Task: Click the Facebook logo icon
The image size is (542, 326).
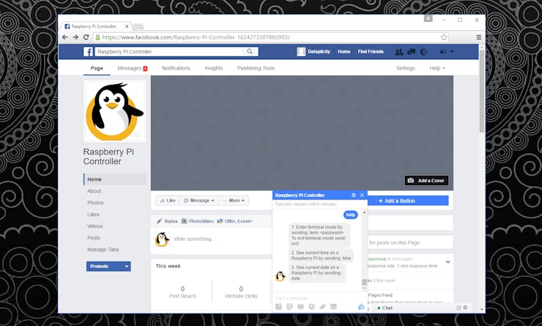Action: point(88,51)
